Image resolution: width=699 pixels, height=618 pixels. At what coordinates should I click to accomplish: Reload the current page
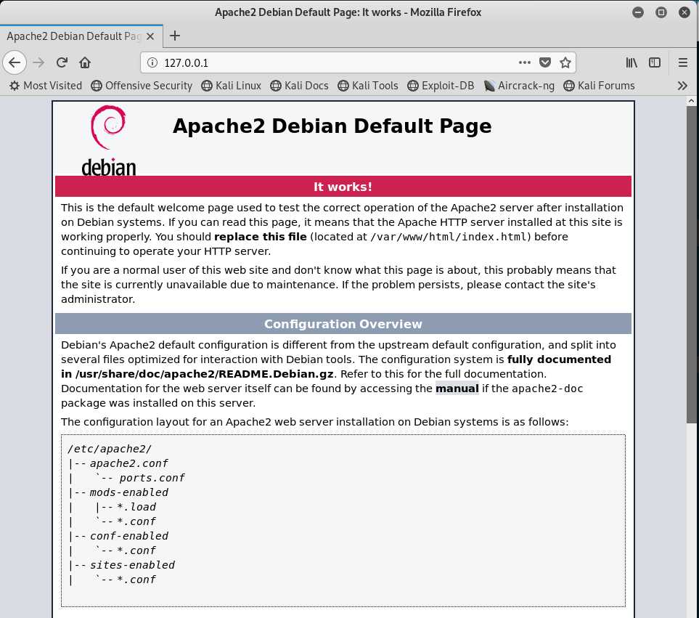(x=62, y=62)
